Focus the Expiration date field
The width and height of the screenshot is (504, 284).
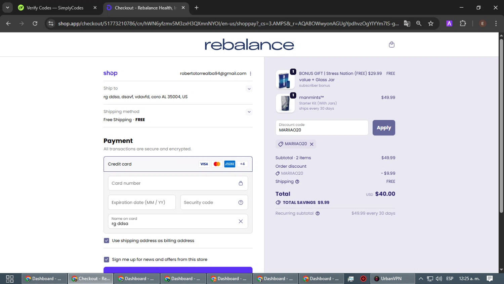click(x=142, y=202)
